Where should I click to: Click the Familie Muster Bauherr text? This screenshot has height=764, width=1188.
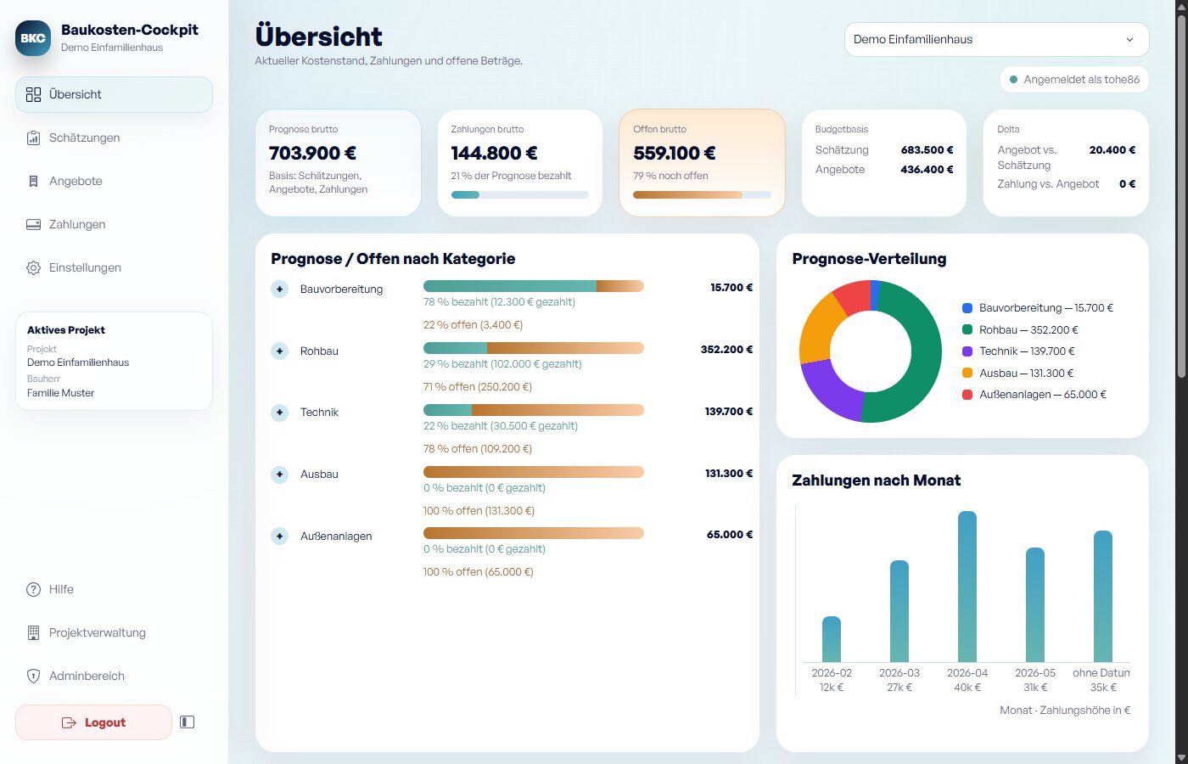pyautogui.click(x=60, y=393)
